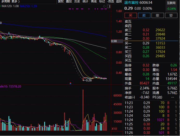180x136 pixels.
Task: Click the 返回 back button
Action: click(119, 1)
